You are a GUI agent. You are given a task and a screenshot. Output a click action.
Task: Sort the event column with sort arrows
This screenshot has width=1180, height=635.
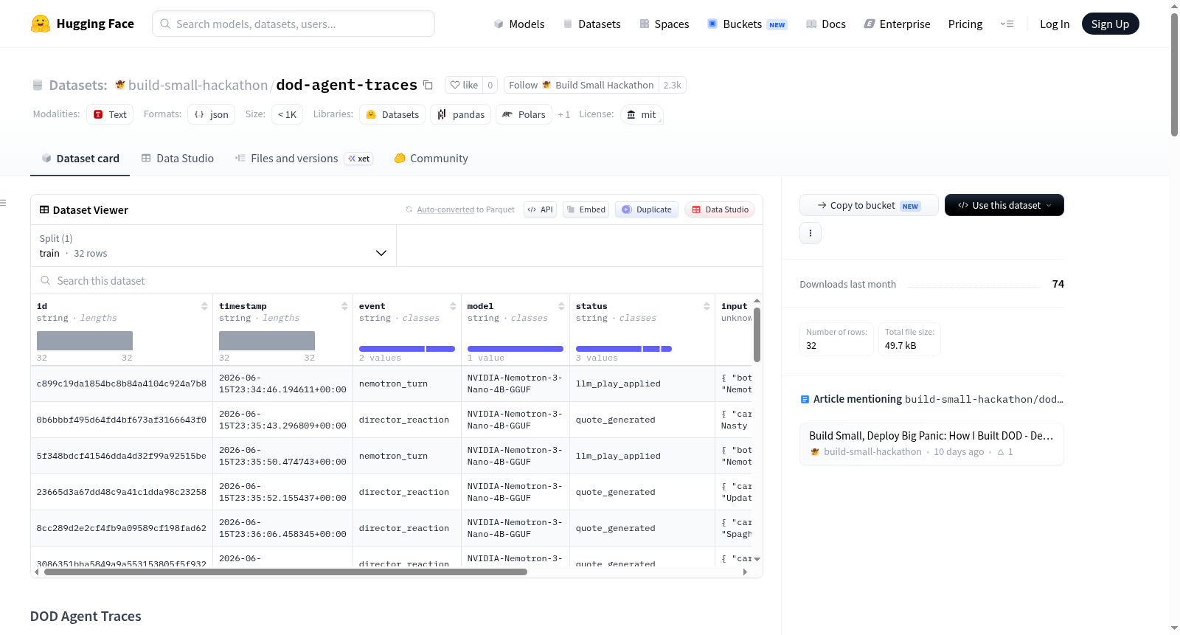[453, 306]
